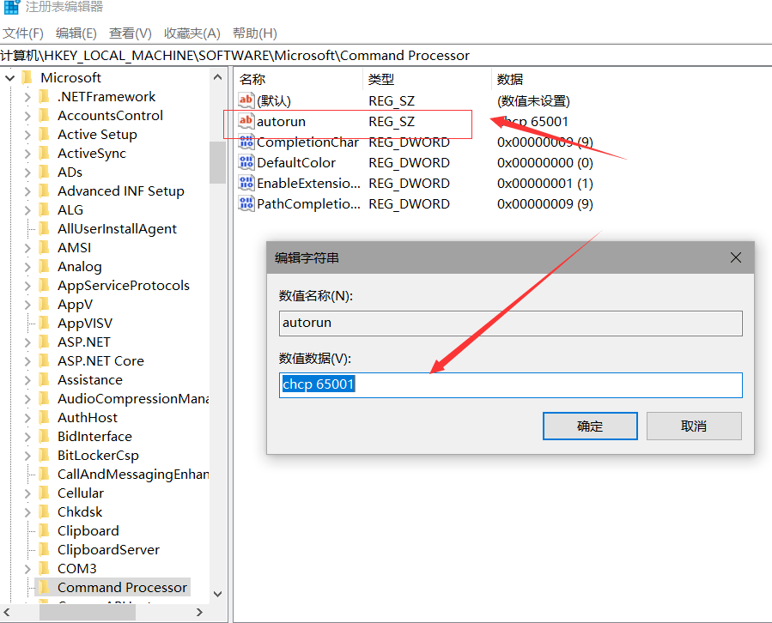Open the 编辑(E) menu
This screenshot has height=623, width=772.
click(76, 33)
